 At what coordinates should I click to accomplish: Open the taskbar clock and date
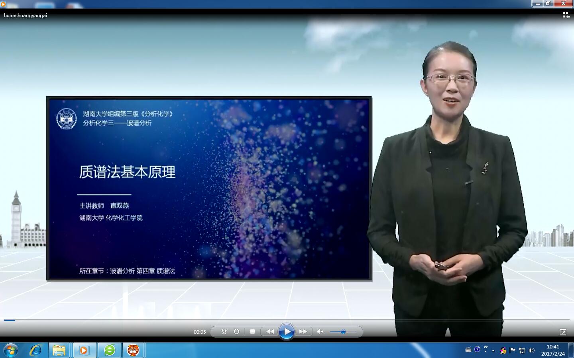[x=553, y=350]
